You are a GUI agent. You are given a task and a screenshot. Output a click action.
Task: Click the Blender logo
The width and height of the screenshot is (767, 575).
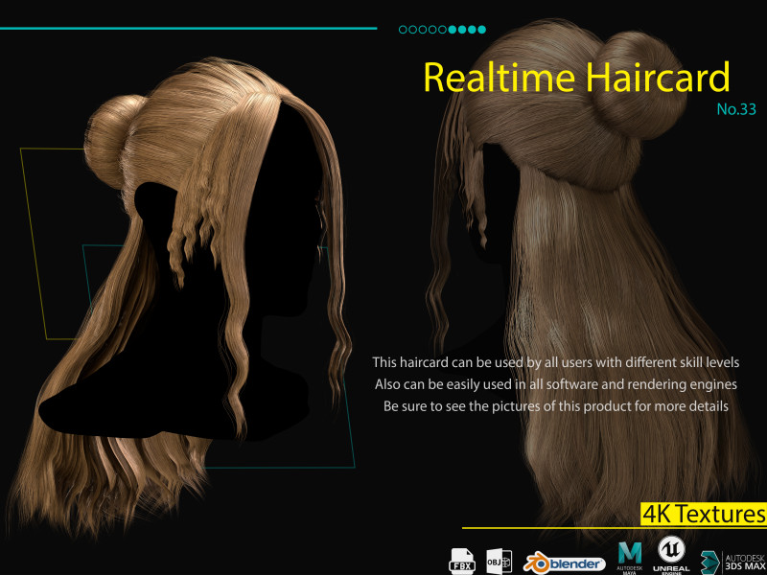564,563
